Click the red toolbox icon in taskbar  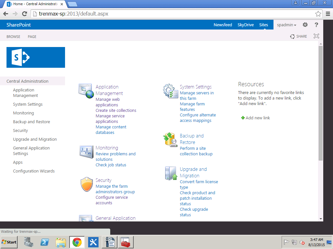point(126,242)
